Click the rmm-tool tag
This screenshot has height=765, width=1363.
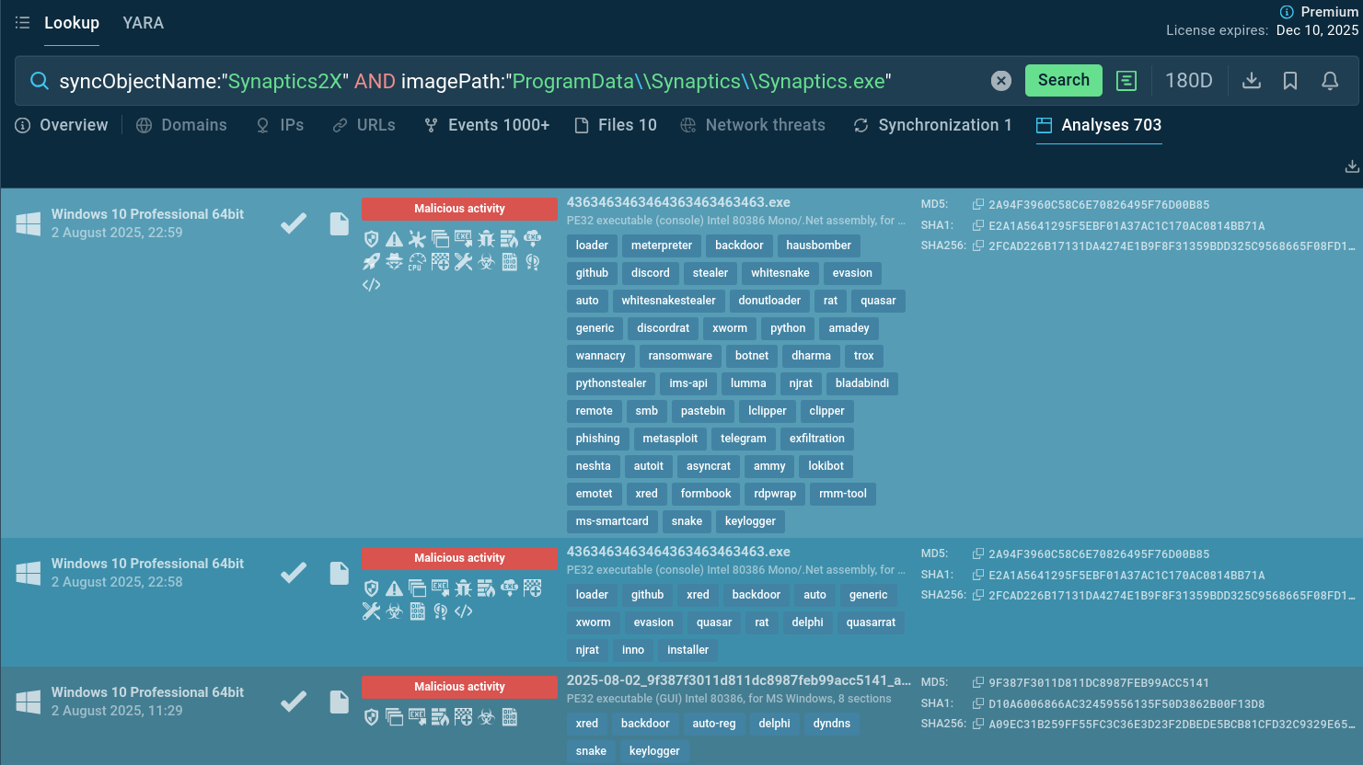843,494
